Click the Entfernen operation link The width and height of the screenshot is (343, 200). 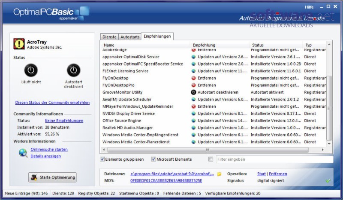click(278, 174)
